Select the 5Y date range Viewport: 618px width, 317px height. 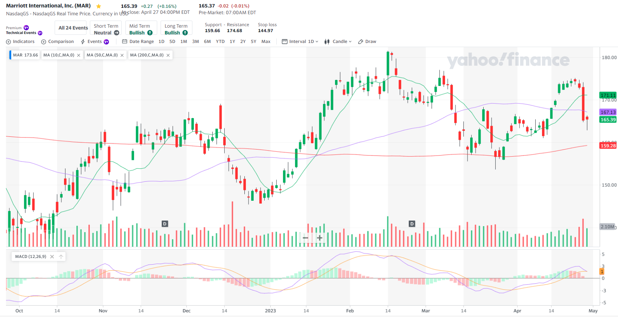253,41
